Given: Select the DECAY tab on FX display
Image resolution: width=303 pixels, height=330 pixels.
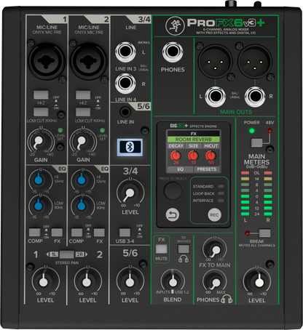Looking at the screenshot, I should click(x=176, y=146).
